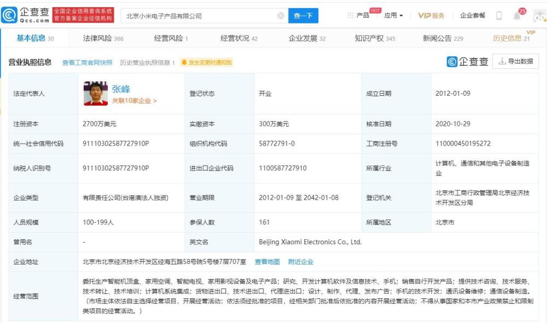This screenshot has height=323, width=547.
Task: Switch to the 经营风险 tab
Action: 171,38
